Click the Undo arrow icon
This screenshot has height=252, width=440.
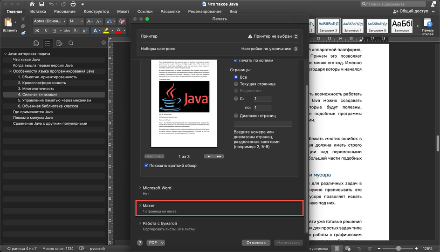[51, 4]
